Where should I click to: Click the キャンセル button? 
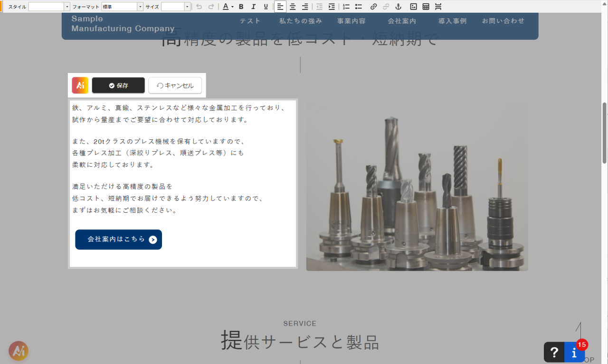pyautogui.click(x=175, y=85)
